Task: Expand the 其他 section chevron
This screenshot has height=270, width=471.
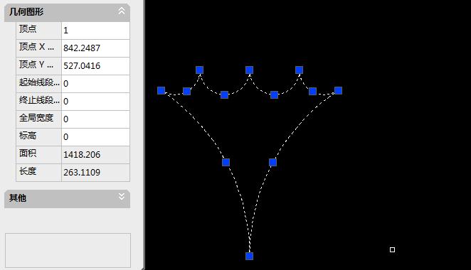Action: pyautogui.click(x=122, y=197)
